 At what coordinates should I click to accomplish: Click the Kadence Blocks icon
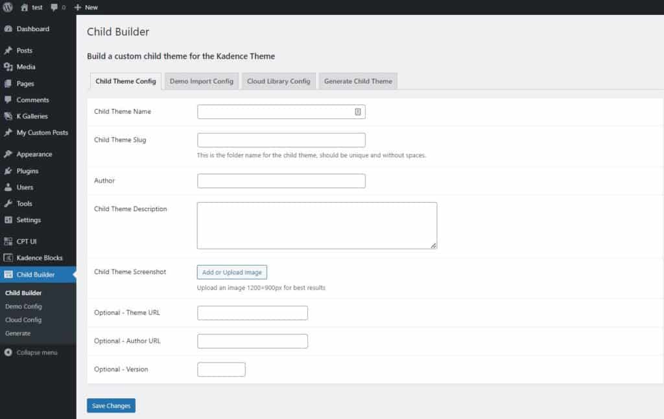[x=8, y=258]
